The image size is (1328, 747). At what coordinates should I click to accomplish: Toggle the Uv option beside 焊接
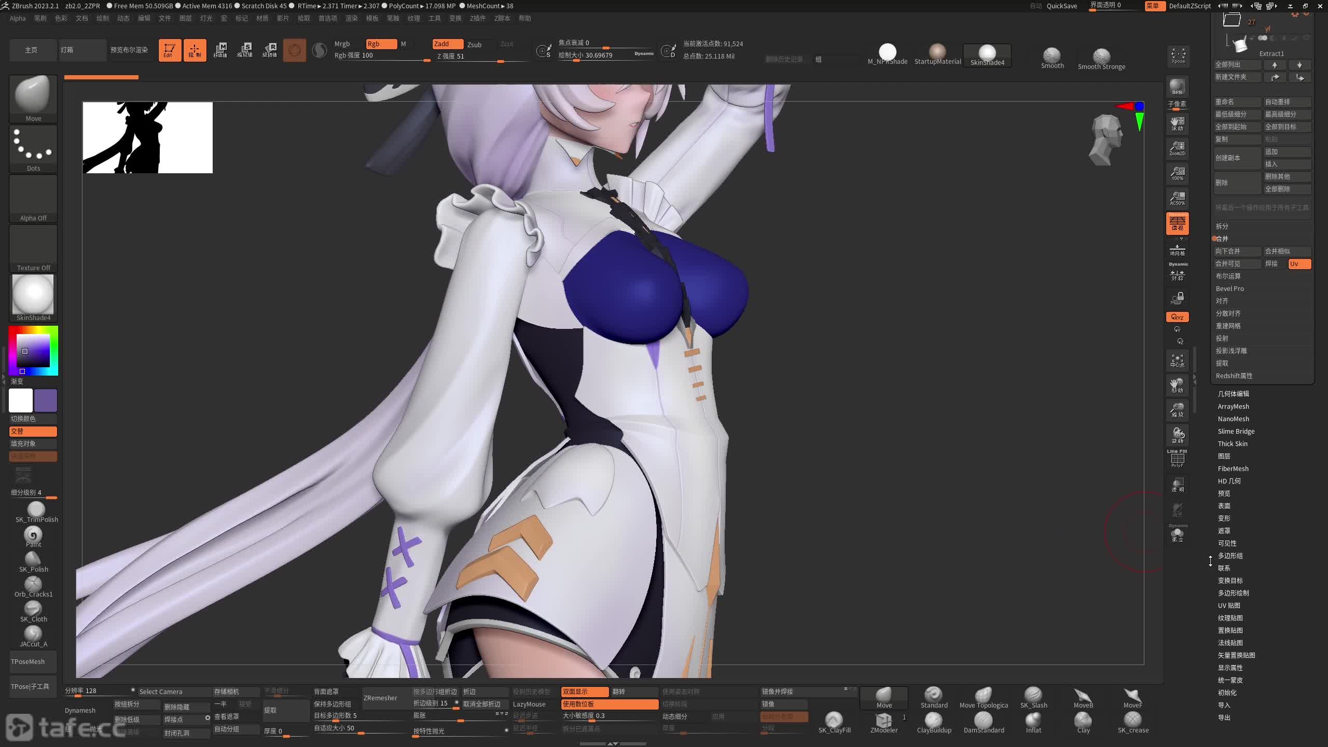coord(1299,264)
